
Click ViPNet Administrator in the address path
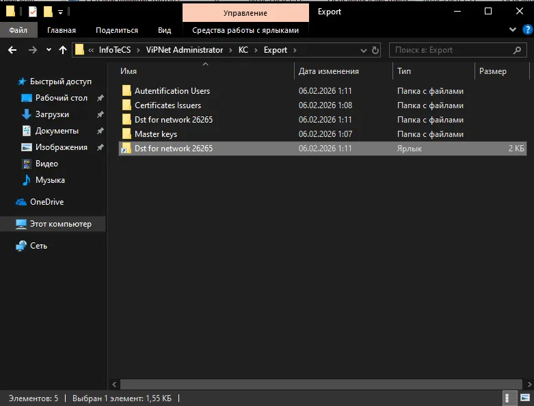pos(184,50)
